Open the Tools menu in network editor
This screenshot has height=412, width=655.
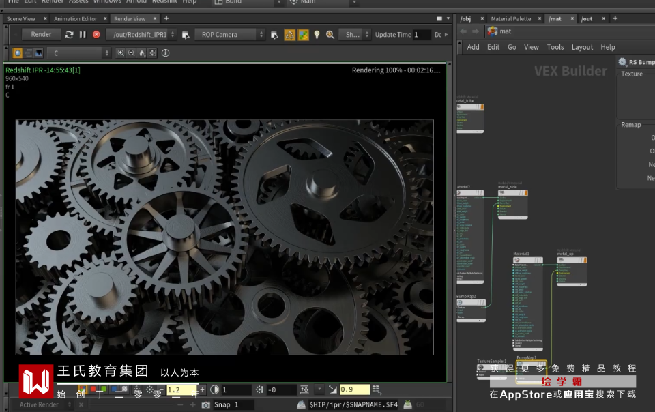[555, 47]
